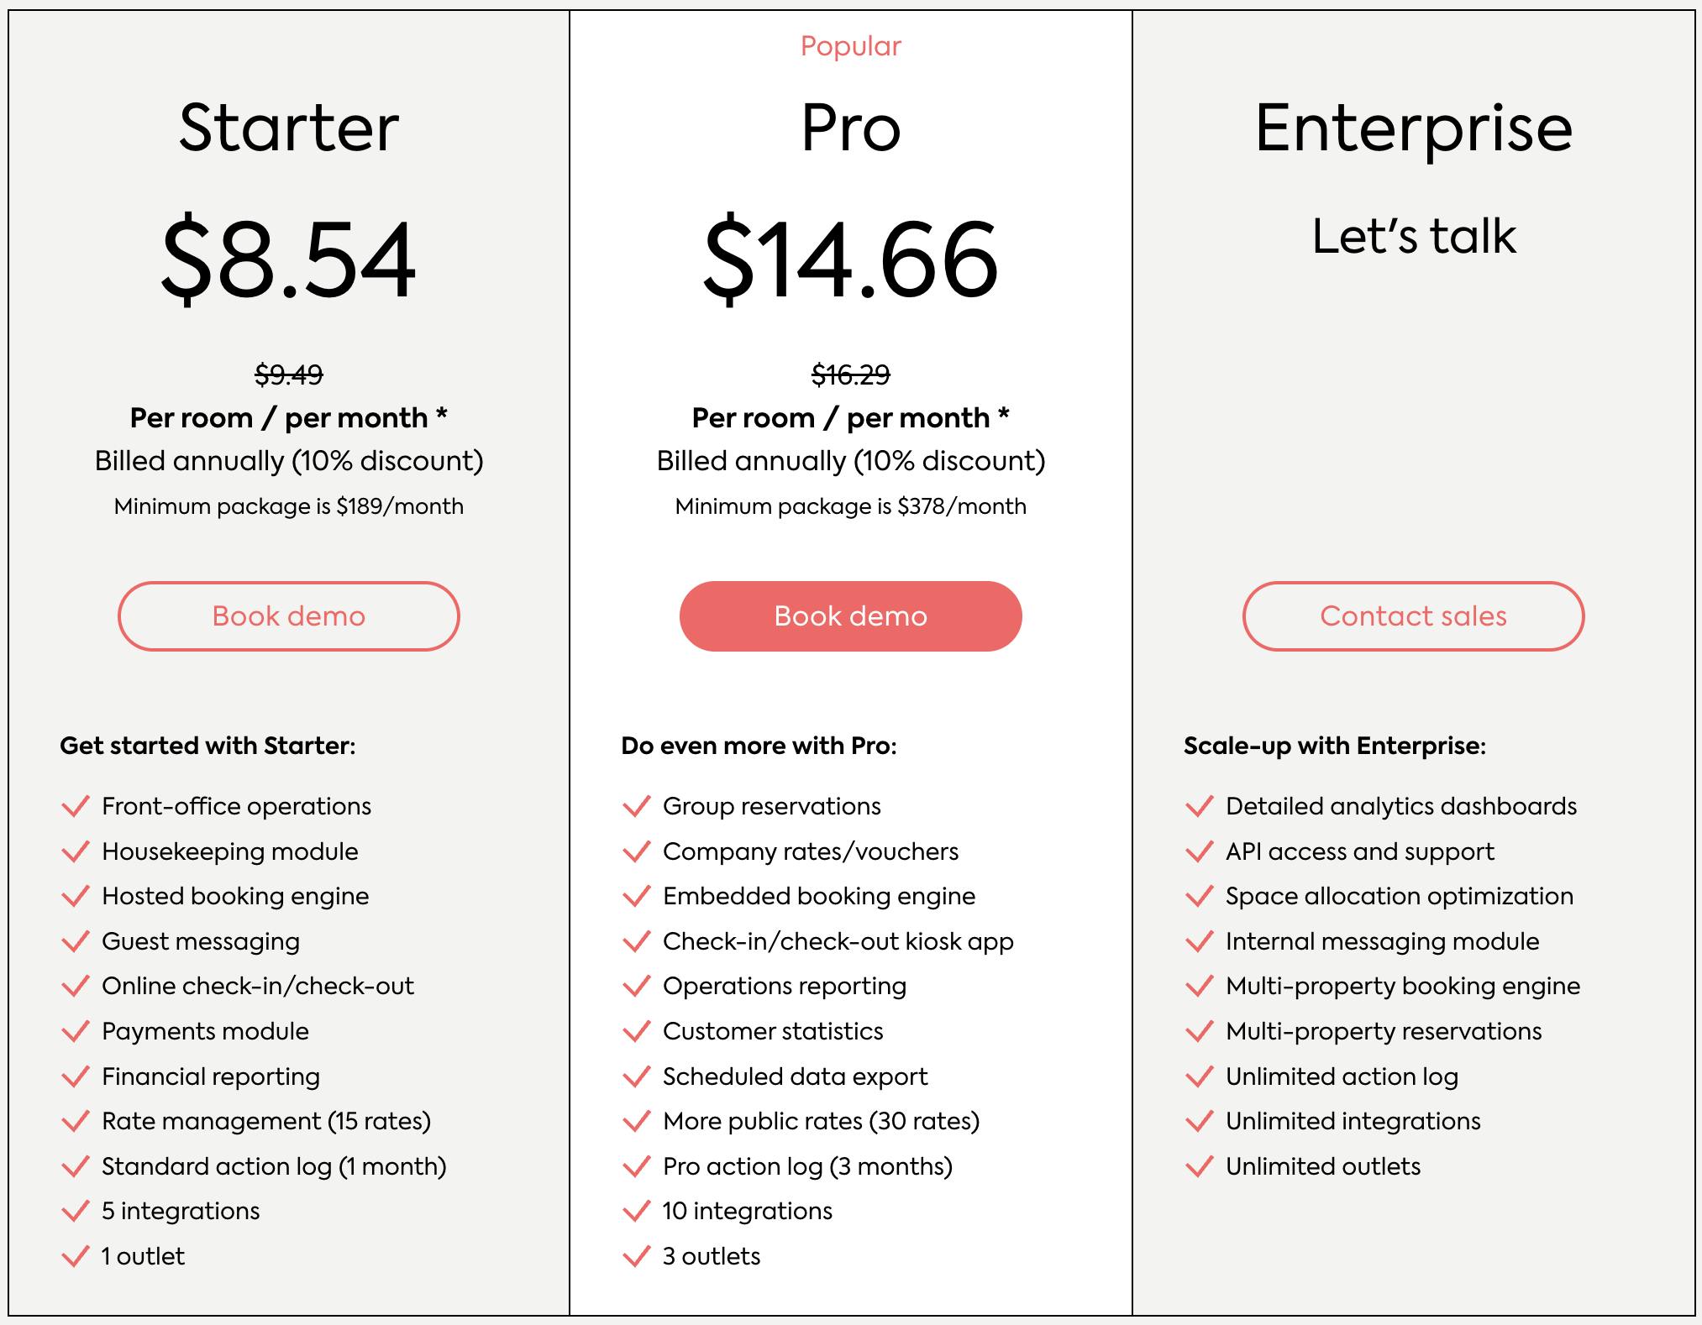Click checkmark icon next to 3 outlets
Screen dimensions: 1702x1325
click(637, 1256)
